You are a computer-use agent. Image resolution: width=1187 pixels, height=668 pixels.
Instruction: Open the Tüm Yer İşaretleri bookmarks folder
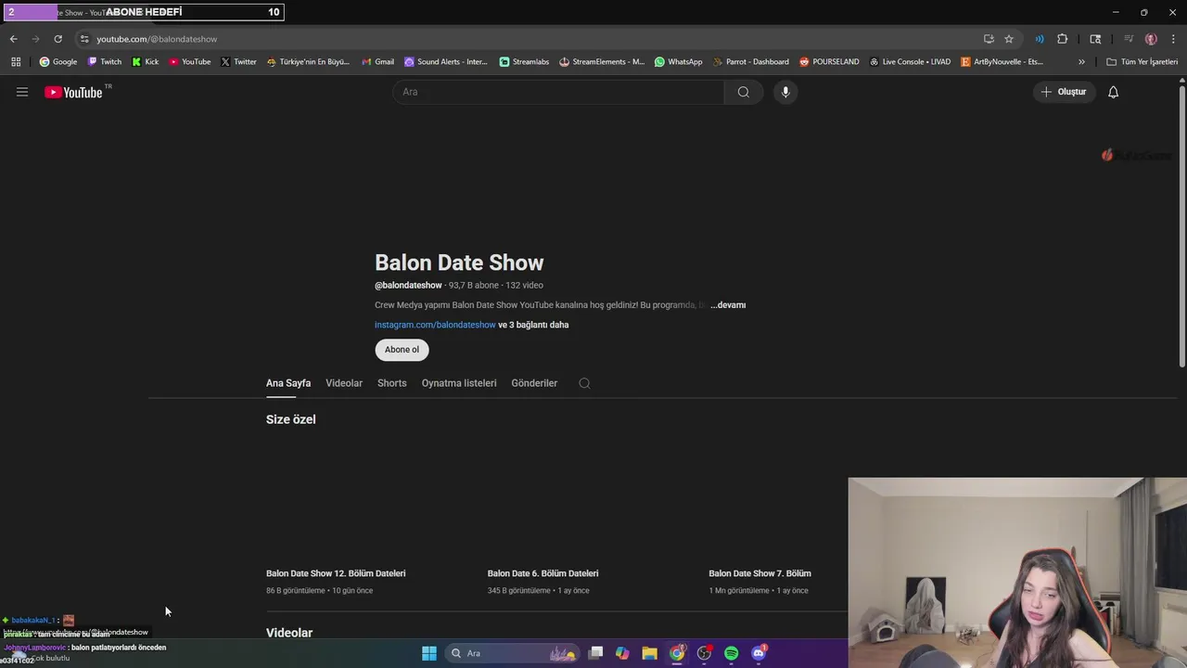[x=1142, y=62]
